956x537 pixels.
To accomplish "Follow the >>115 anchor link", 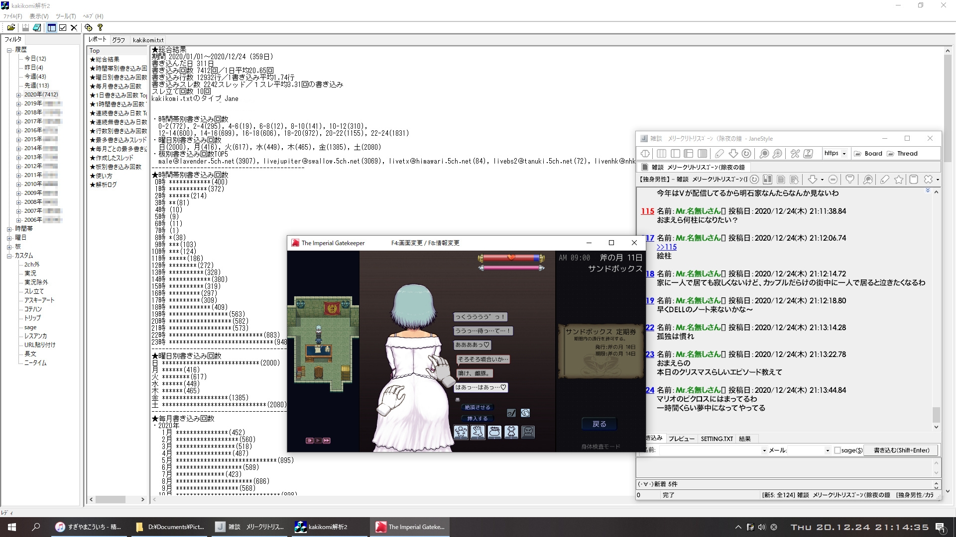I will point(666,247).
